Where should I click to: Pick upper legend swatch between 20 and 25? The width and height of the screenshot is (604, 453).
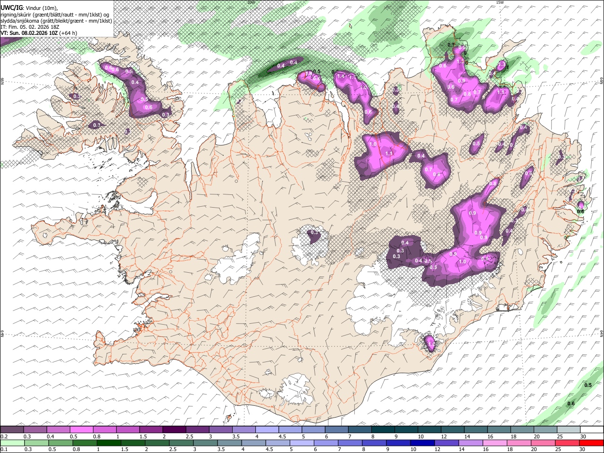click(x=545, y=430)
